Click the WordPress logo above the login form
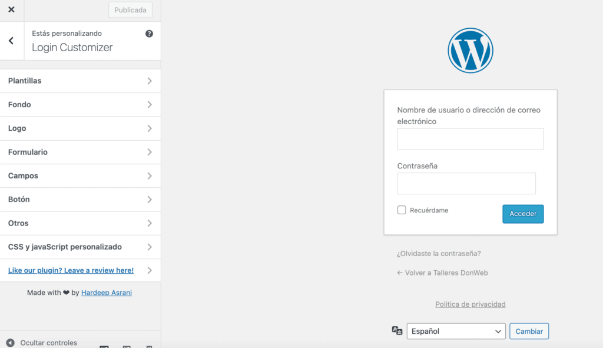This screenshot has width=603, height=348. pyautogui.click(x=470, y=50)
